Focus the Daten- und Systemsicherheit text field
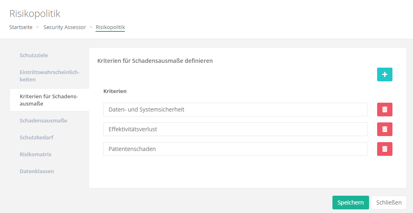Screen dimensions: 413x213 tap(235, 110)
